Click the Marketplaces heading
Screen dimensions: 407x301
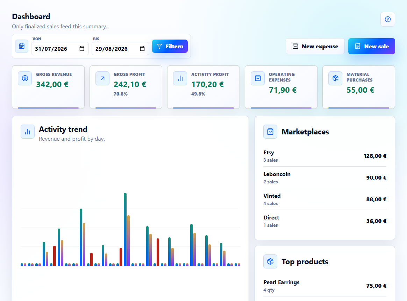[x=305, y=132]
